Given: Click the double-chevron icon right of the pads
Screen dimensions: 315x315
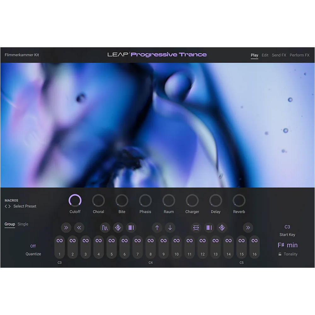Looking at the screenshot, I should pos(248,228).
